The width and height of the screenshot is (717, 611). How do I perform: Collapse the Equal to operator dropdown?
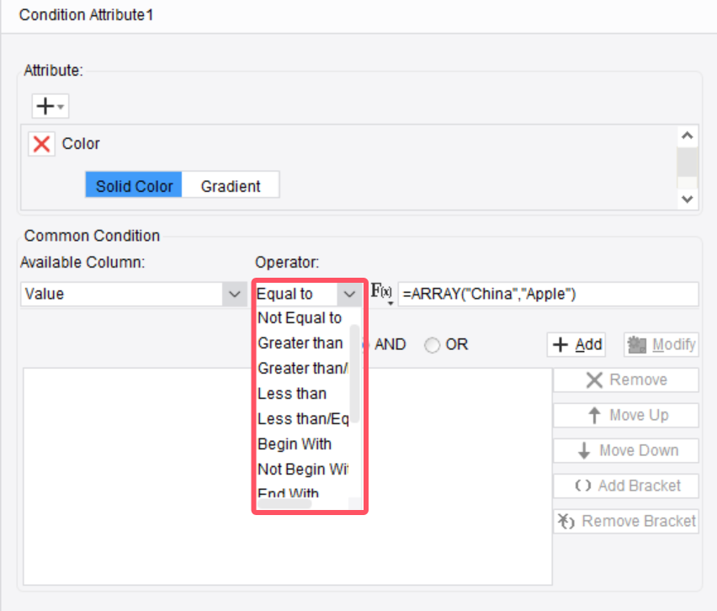349,294
